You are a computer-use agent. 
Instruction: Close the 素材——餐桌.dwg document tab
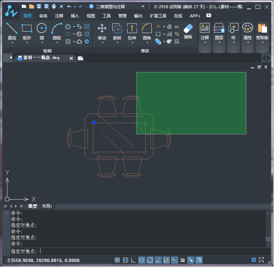(71, 58)
